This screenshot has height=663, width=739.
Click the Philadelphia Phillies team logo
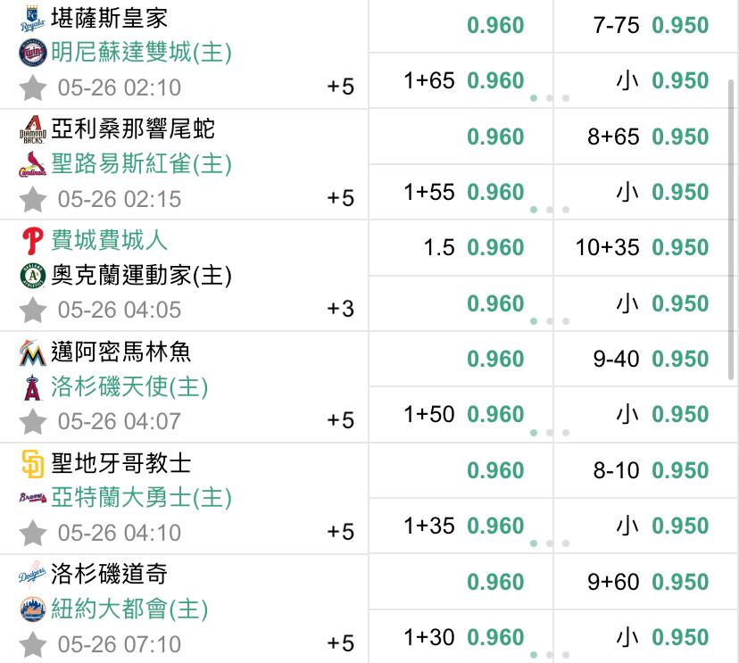pos(31,242)
